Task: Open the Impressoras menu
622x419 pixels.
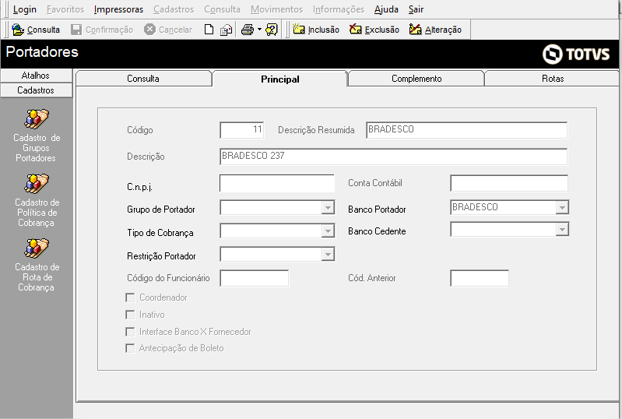Action: coord(118,9)
